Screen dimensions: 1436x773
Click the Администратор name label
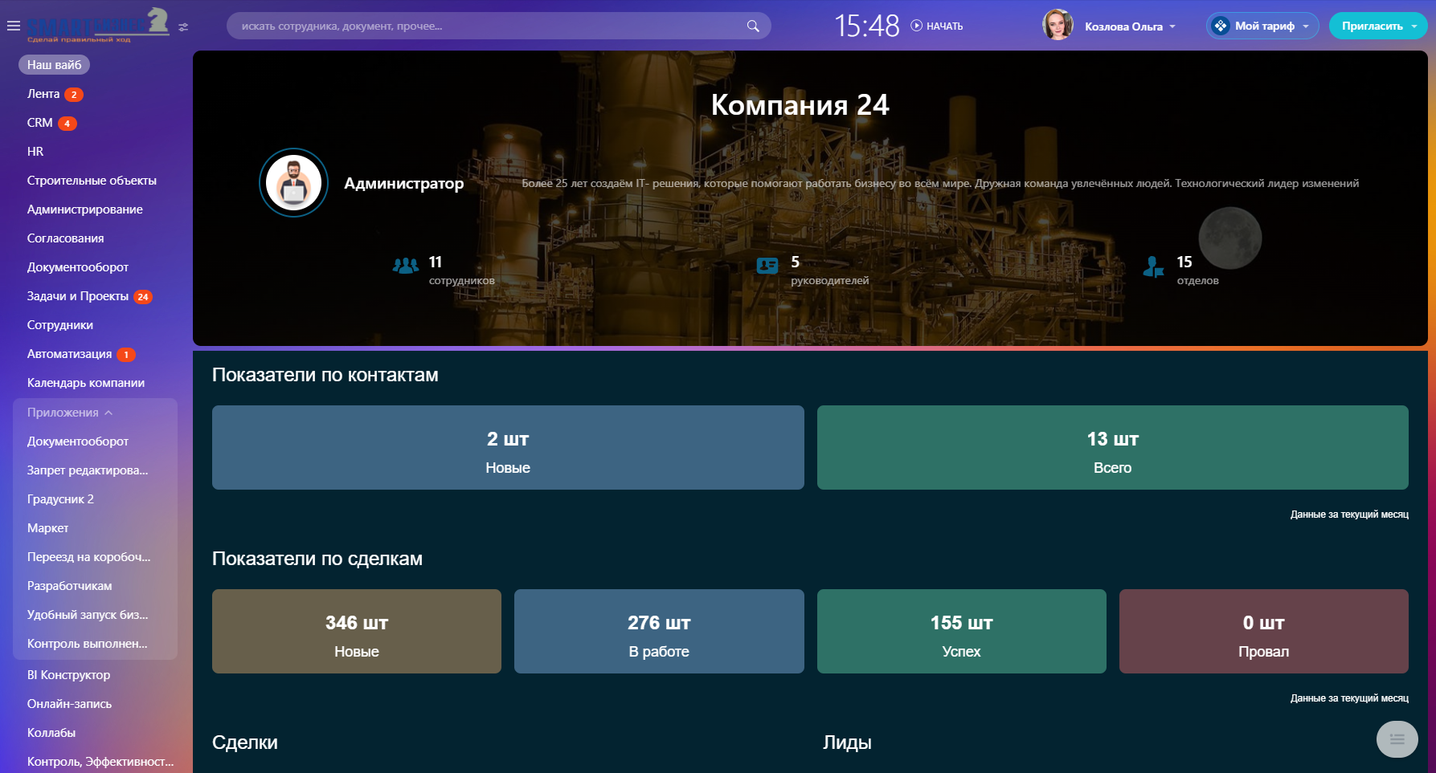click(404, 184)
